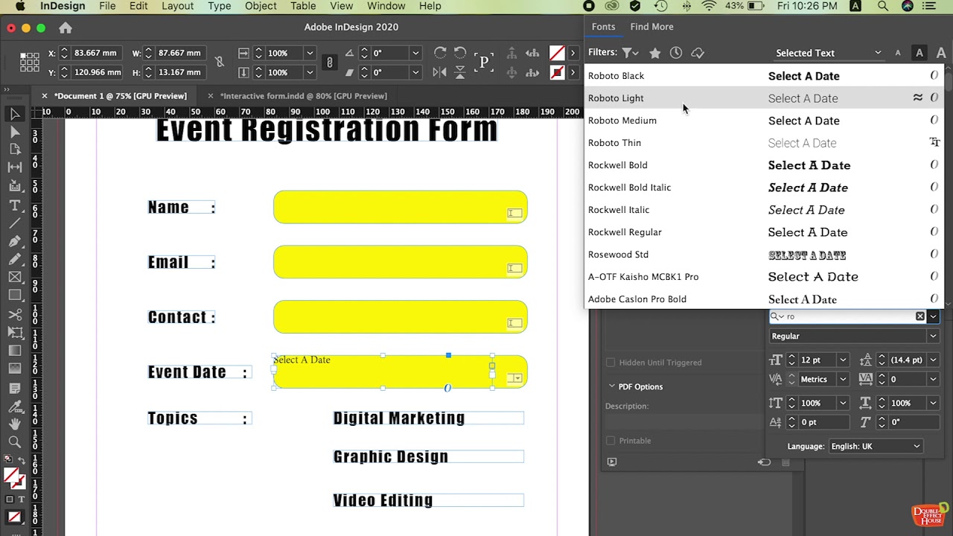This screenshot has width=953, height=536.
Task: Activate the Direct Selection tool
Action: 14,133
